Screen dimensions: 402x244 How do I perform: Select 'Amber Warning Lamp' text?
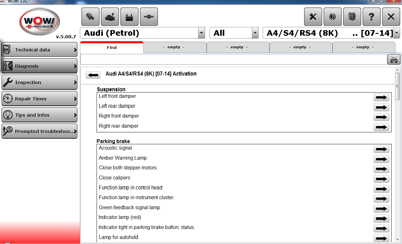123,158
